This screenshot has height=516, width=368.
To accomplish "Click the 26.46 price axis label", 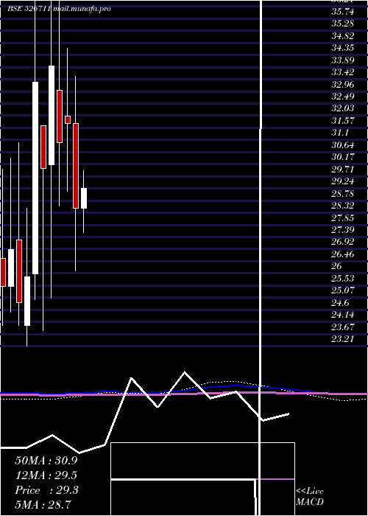I will pos(343,254).
